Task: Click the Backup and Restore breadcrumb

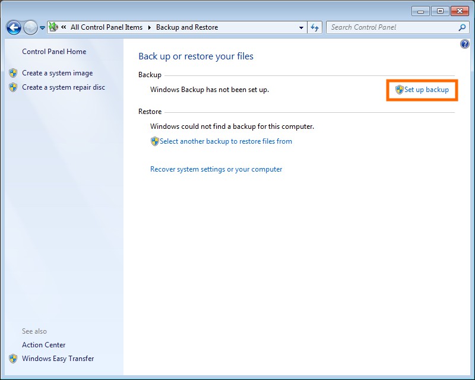Action: pos(187,27)
